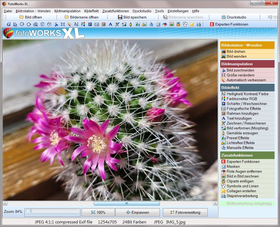
Task: Open Fotoverwaltung button
Action: tap(185, 212)
